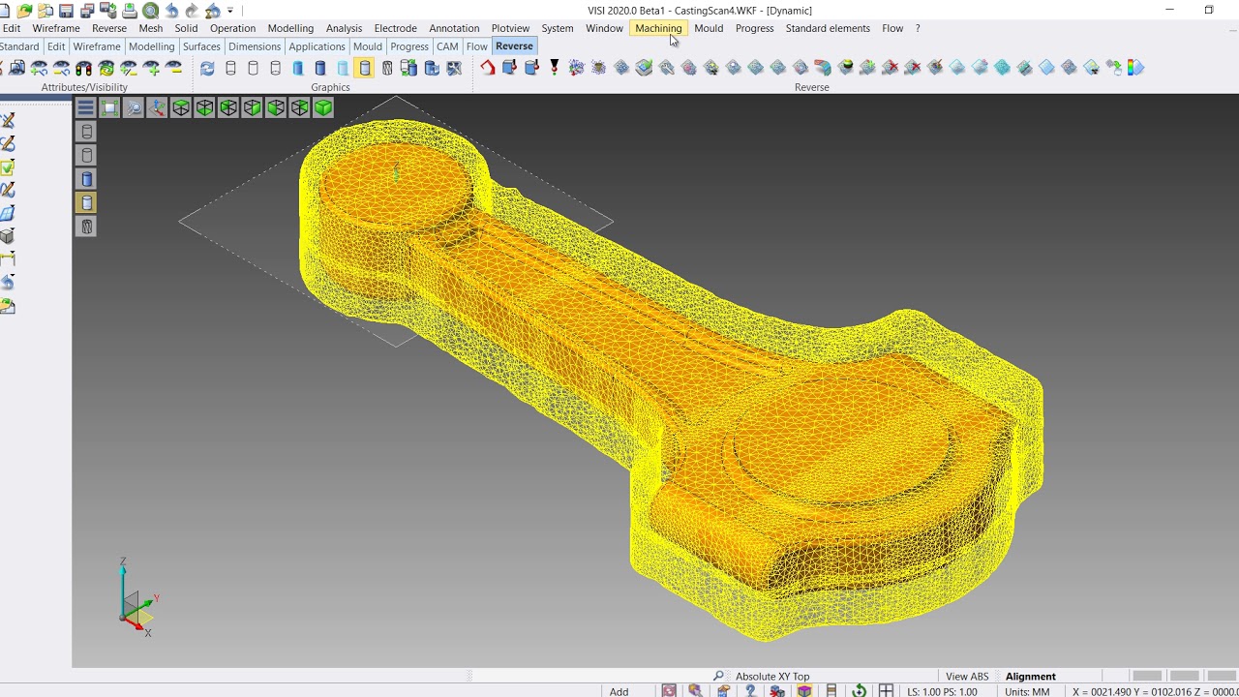Expand the quick access toolbar customize arrow
Image resolution: width=1239 pixels, height=697 pixels.
click(x=230, y=11)
